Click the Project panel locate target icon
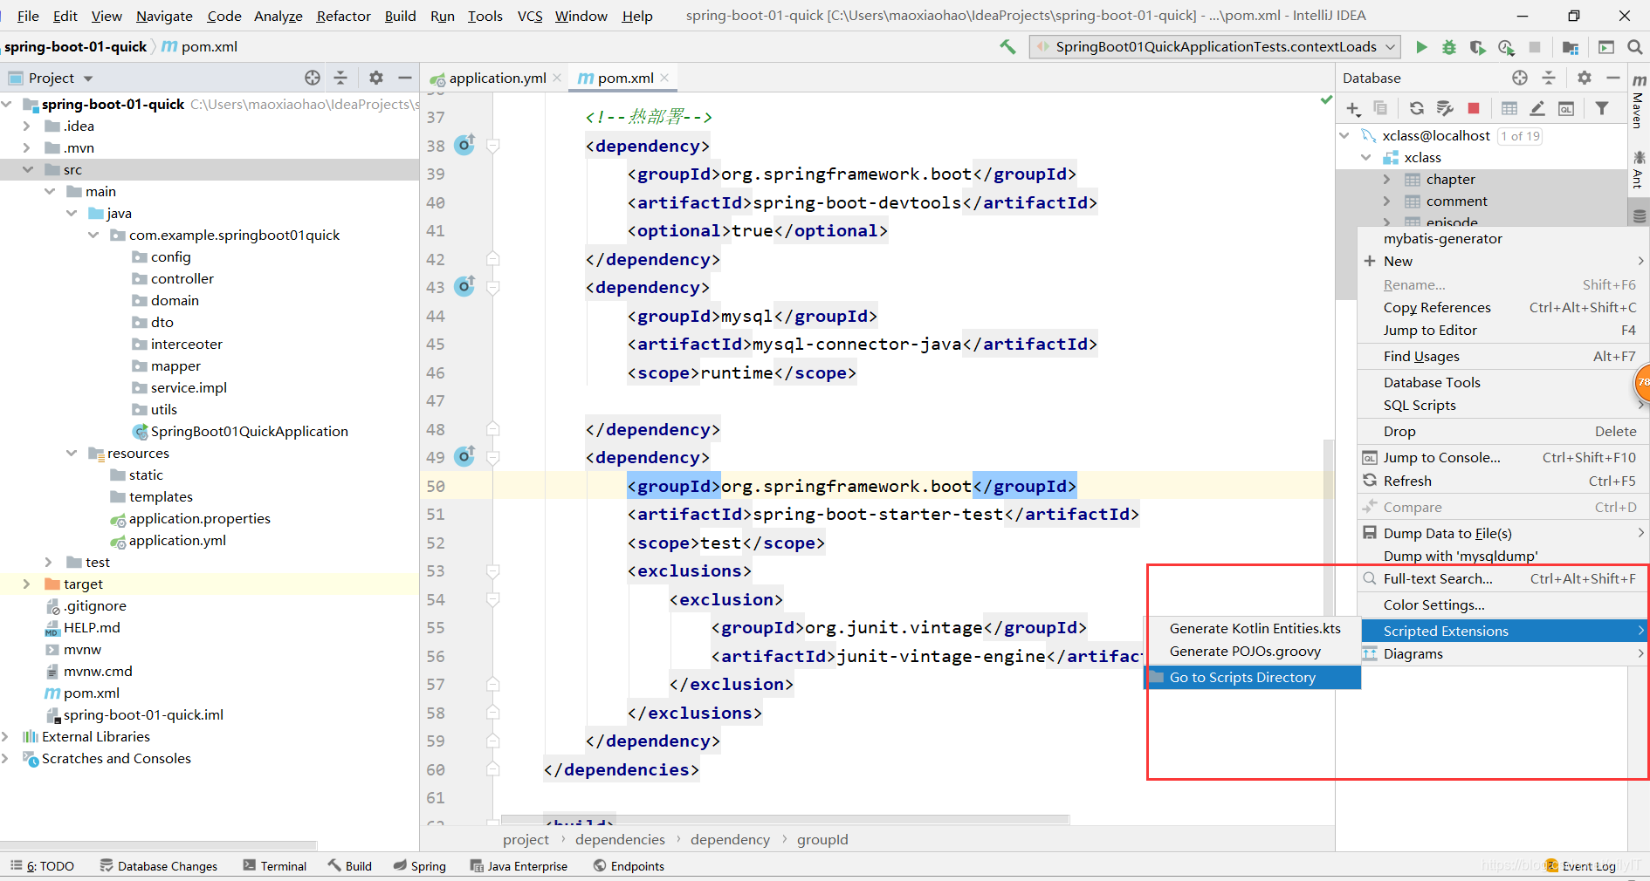The width and height of the screenshot is (1650, 881). tap(313, 78)
